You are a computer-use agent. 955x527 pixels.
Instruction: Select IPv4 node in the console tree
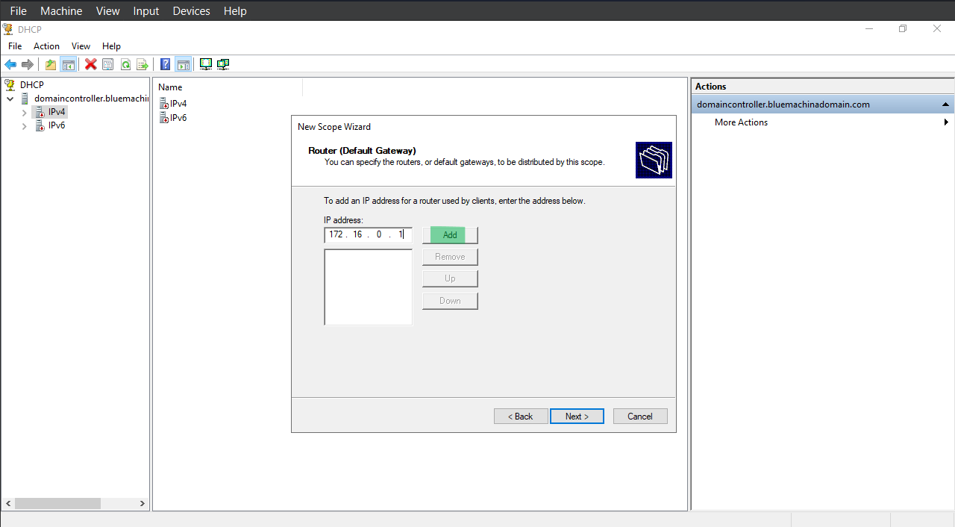pos(57,112)
